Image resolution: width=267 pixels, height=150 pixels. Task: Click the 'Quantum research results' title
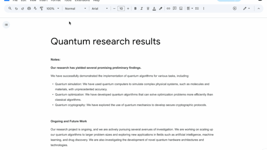click(x=106, y=41)
